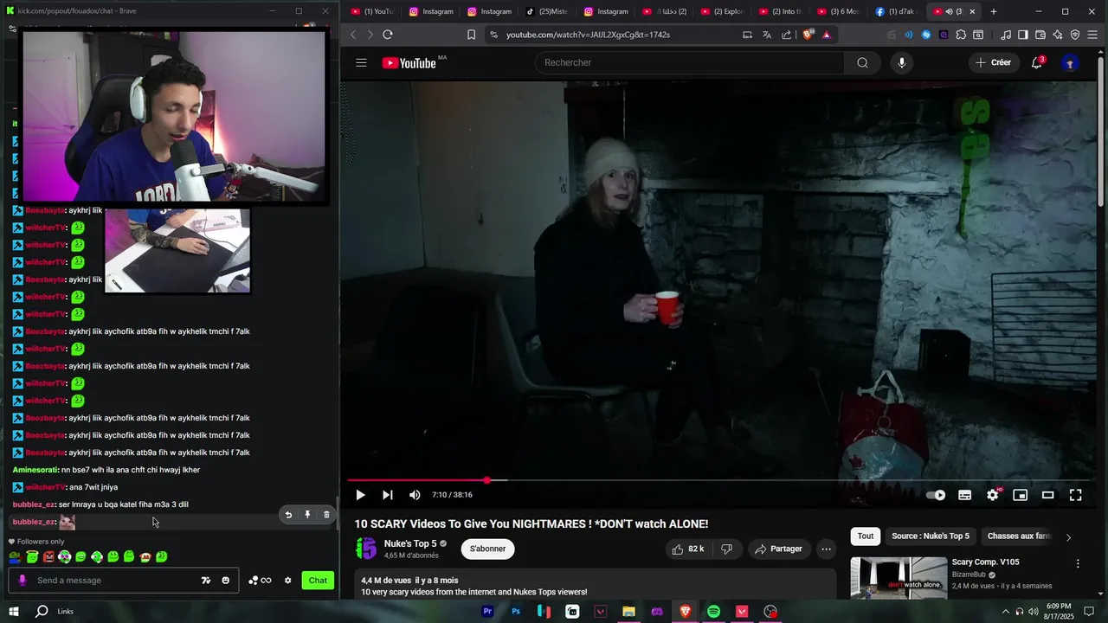Open the Brave VPN shield icon
This screenshot has height=623, width=1108.
pyautogui.click(x=1075, y=35)
